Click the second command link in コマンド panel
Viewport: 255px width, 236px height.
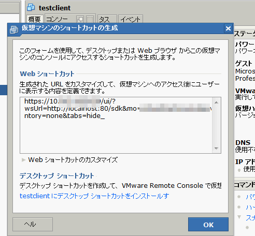point(250,207)
